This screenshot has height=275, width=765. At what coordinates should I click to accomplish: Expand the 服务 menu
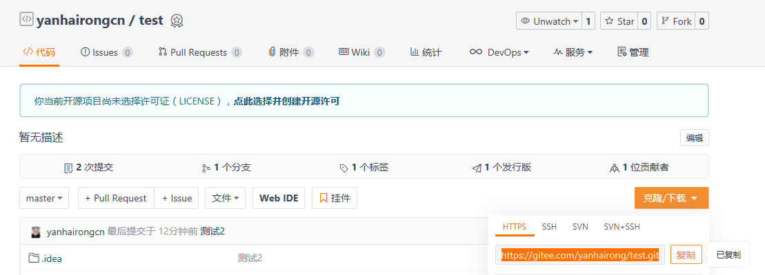point(573,52)
